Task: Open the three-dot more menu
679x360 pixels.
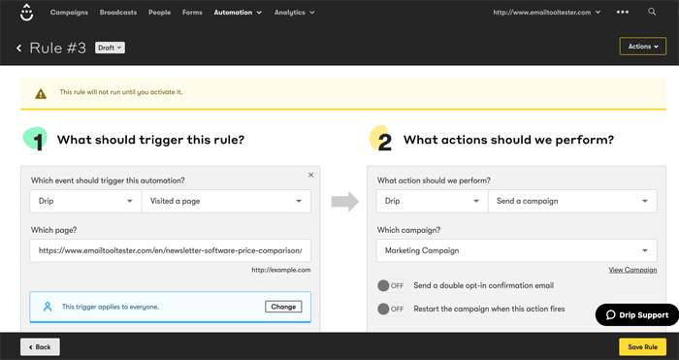Action: pos(623,13)
